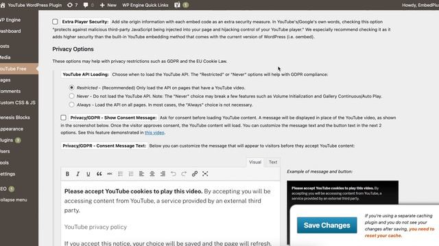
Task: Switch editor to Text tab
Action: (x=273, y=162)
